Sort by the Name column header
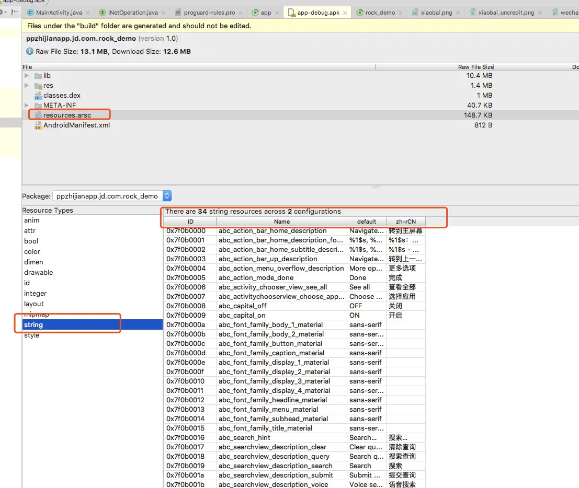The width and height of the screenshot is (579, 488). (x=282, y=222)
